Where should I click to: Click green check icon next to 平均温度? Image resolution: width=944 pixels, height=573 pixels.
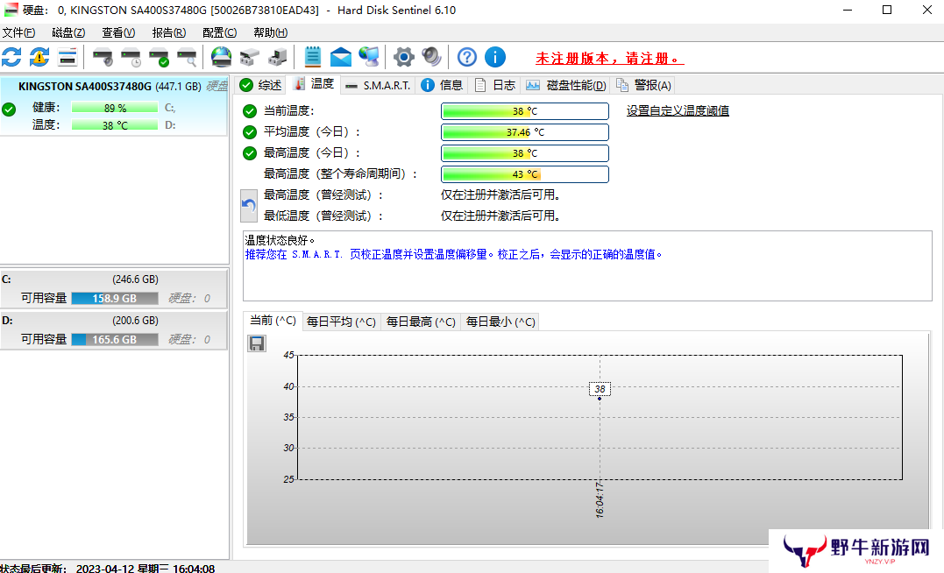click(250, 132)
